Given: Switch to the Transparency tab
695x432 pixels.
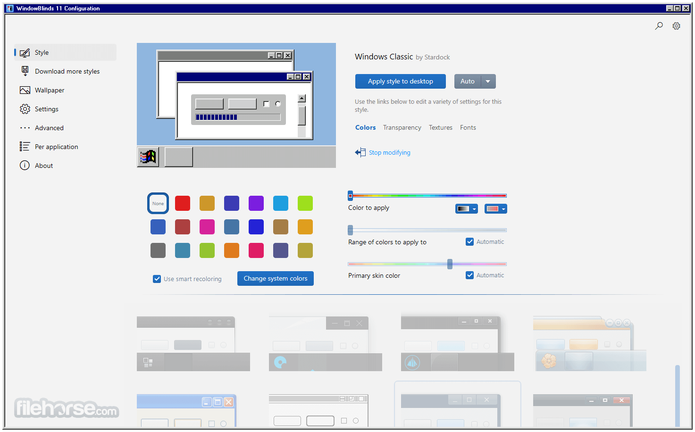Looking at the screenshot, I should [x=402, y=127].
